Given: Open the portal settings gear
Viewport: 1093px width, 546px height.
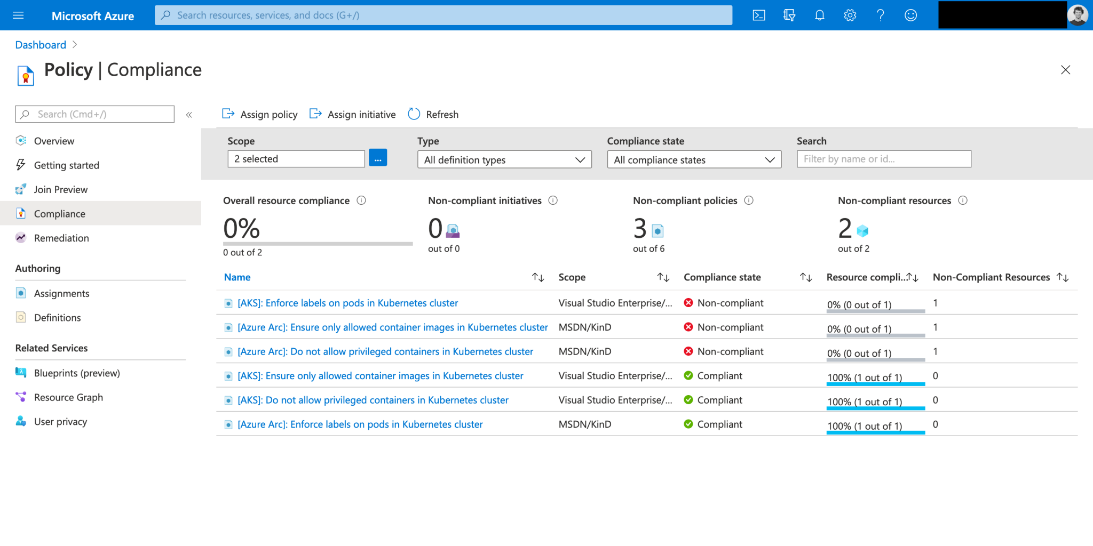Looking at the screenshot, I should click(849, 15).
